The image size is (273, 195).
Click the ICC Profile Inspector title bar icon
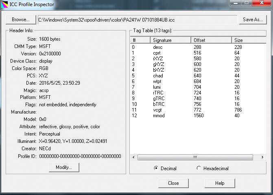[4, 4]
